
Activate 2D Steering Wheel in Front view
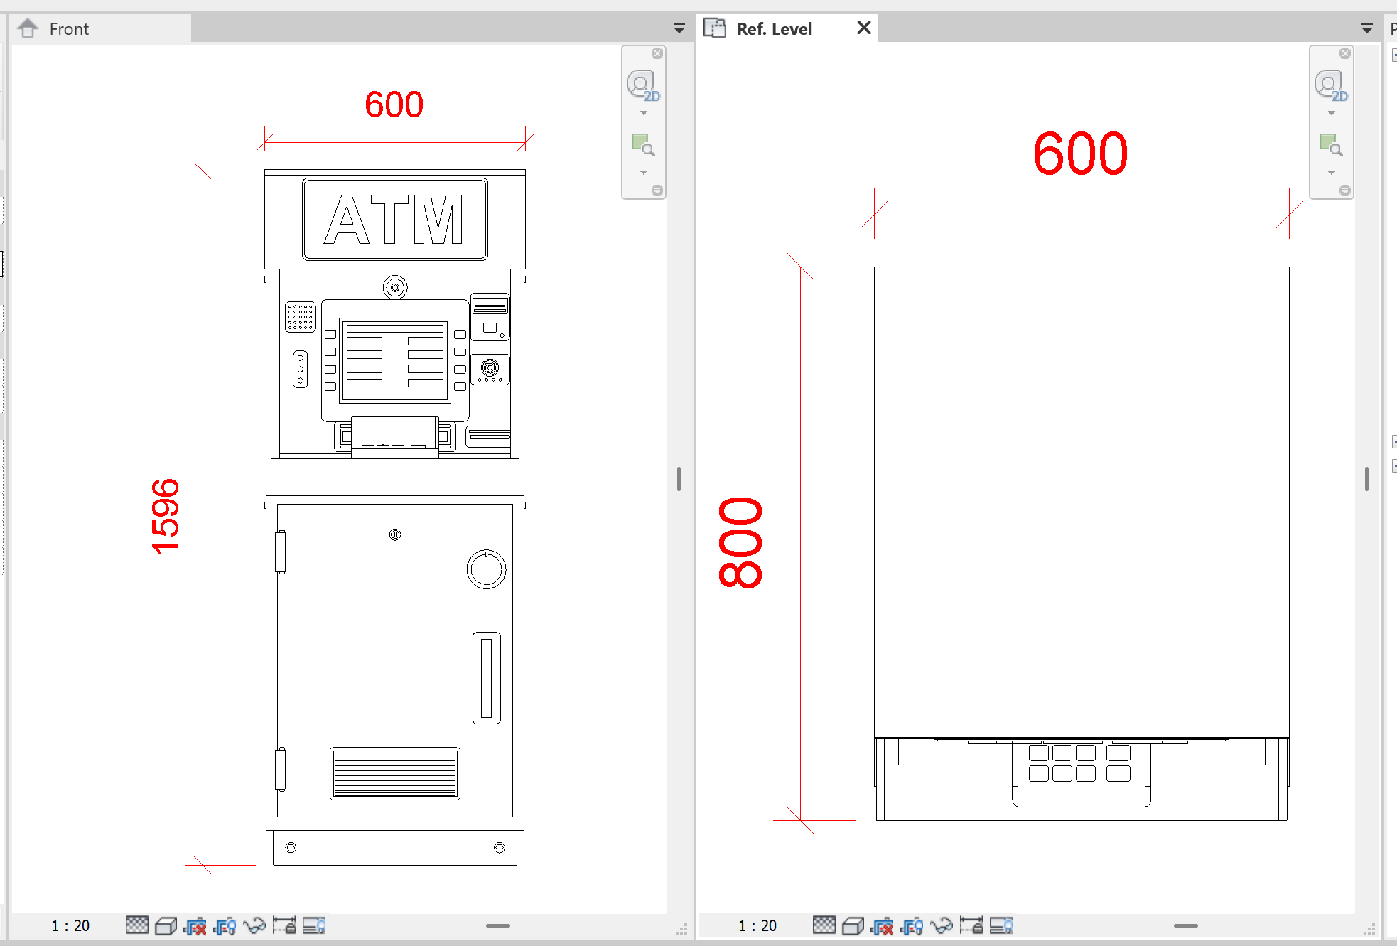(x=643, y=85)
